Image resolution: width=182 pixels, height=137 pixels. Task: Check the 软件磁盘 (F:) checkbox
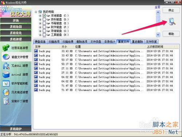(x=44, y=27)
